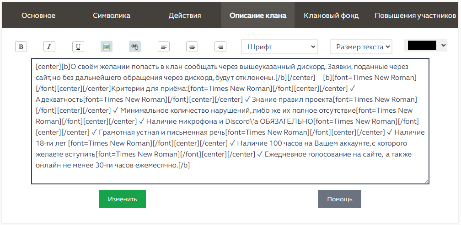Open the Клановый фонд tab
461x225 pixels.
pyautogui.click(x=331, y=16)
